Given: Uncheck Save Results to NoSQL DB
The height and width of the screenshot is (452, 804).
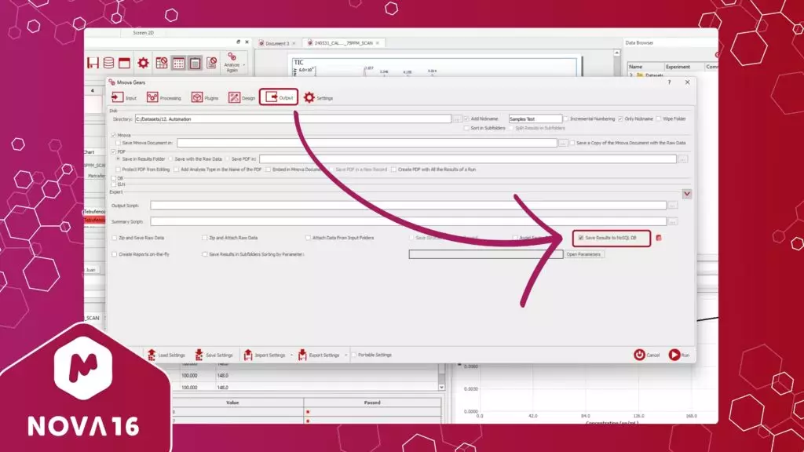Looking at the screenshot, I should tap(581, 237).
